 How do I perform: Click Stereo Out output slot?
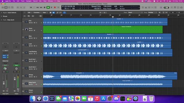(x=5, y=61)
